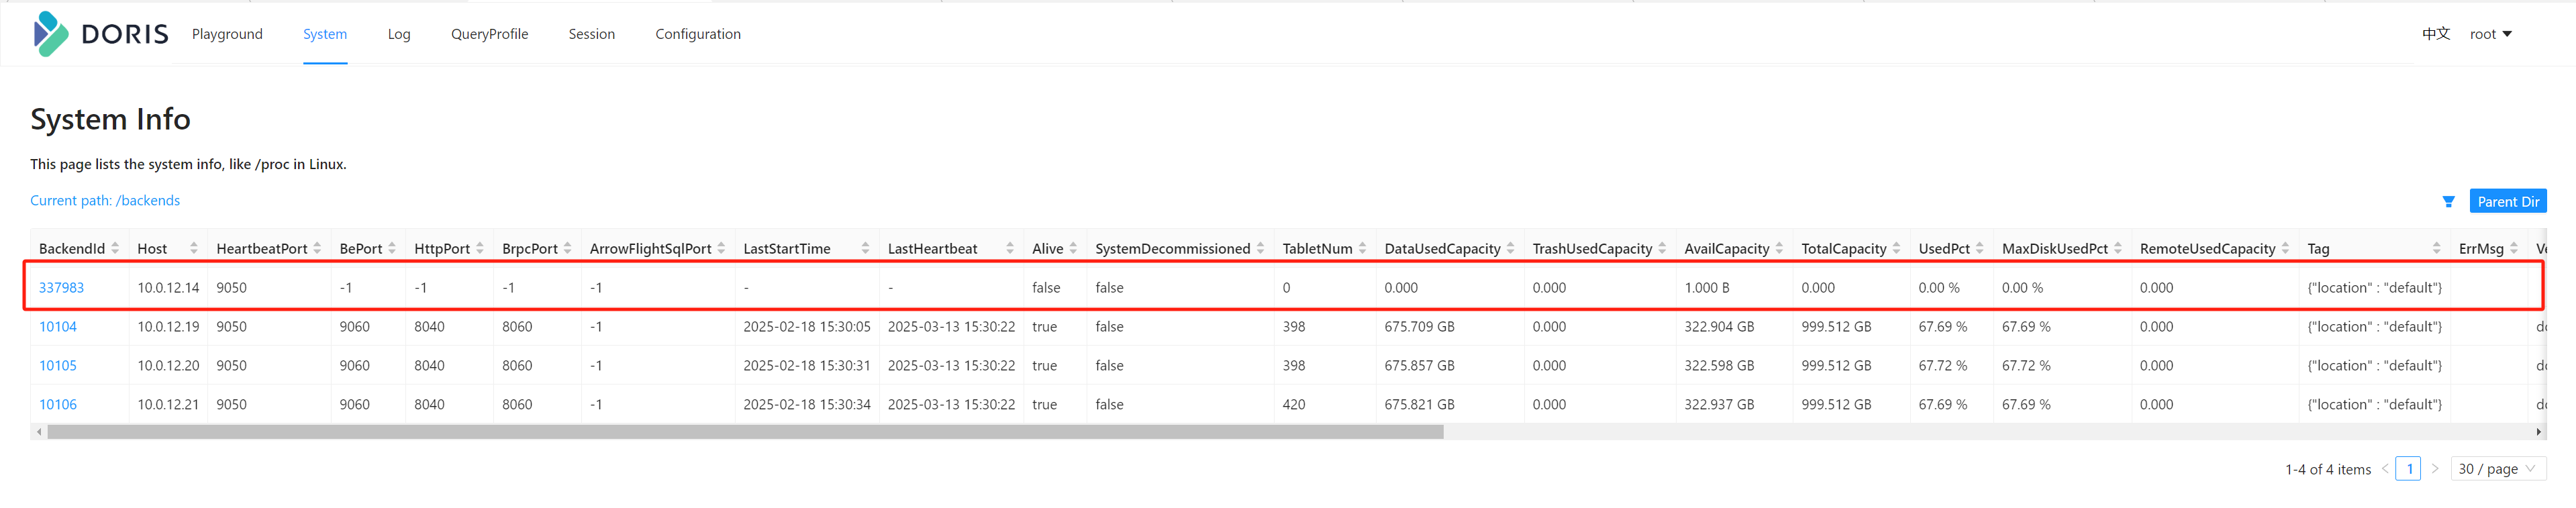Select pagination page 1
Screen dimensions: 2576x508
pos(2409,469)
